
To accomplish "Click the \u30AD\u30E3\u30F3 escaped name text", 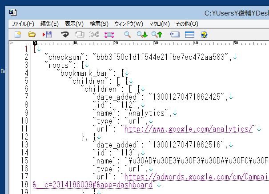I will (198, 161).
